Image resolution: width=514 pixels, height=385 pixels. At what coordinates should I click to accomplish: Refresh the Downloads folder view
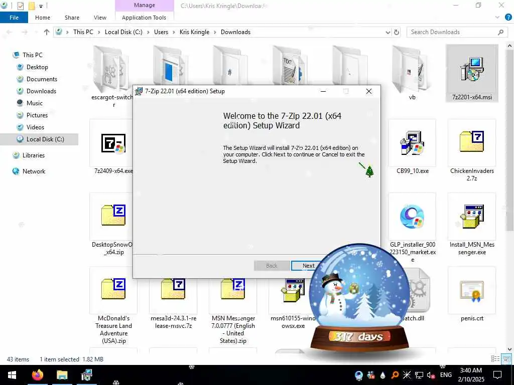pos(397,32)
